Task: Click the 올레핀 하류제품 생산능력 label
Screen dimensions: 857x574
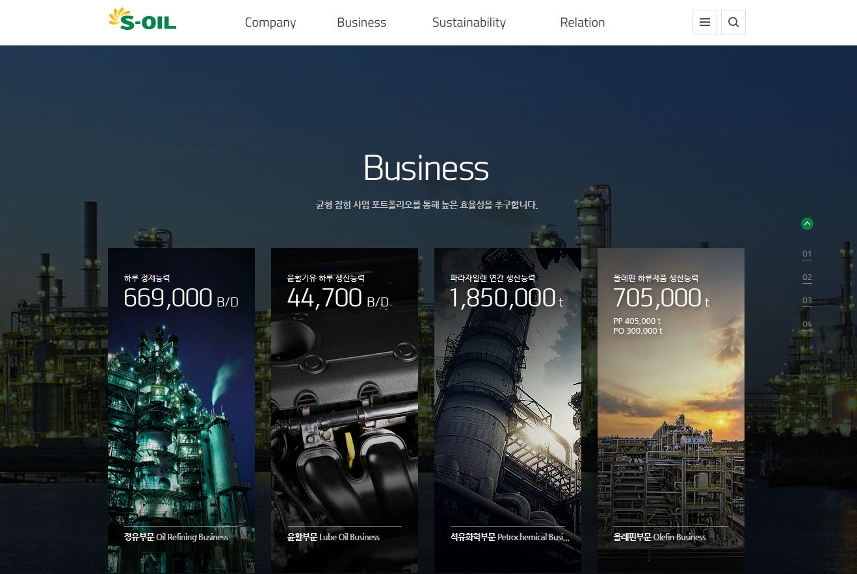Action: coord(656,278)
